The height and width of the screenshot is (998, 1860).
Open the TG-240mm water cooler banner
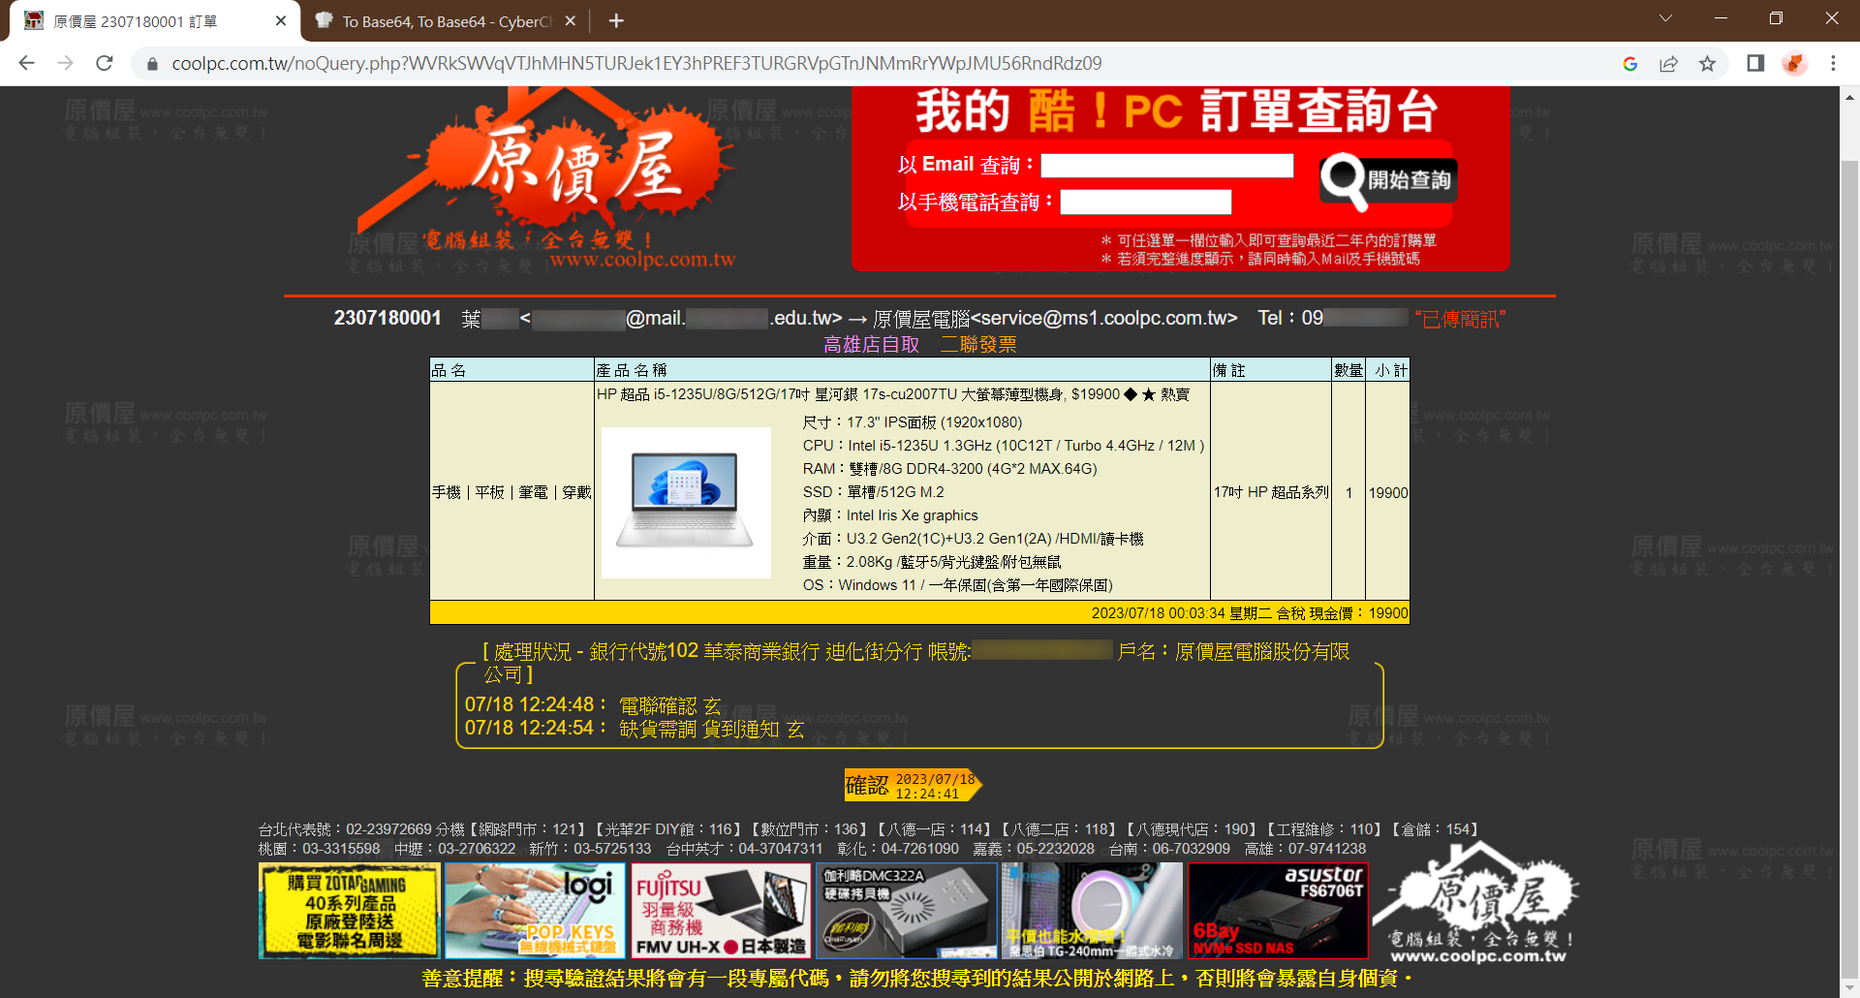click(1092, 911)
